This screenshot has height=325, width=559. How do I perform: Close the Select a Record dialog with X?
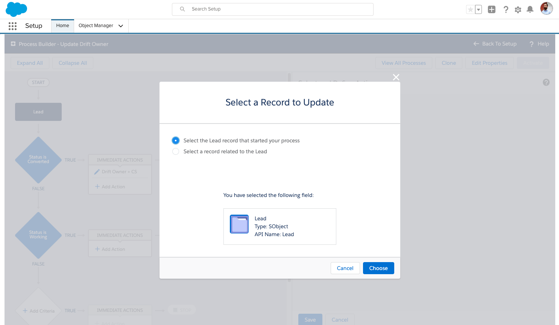pyautogui.click(x=396, y=77)
